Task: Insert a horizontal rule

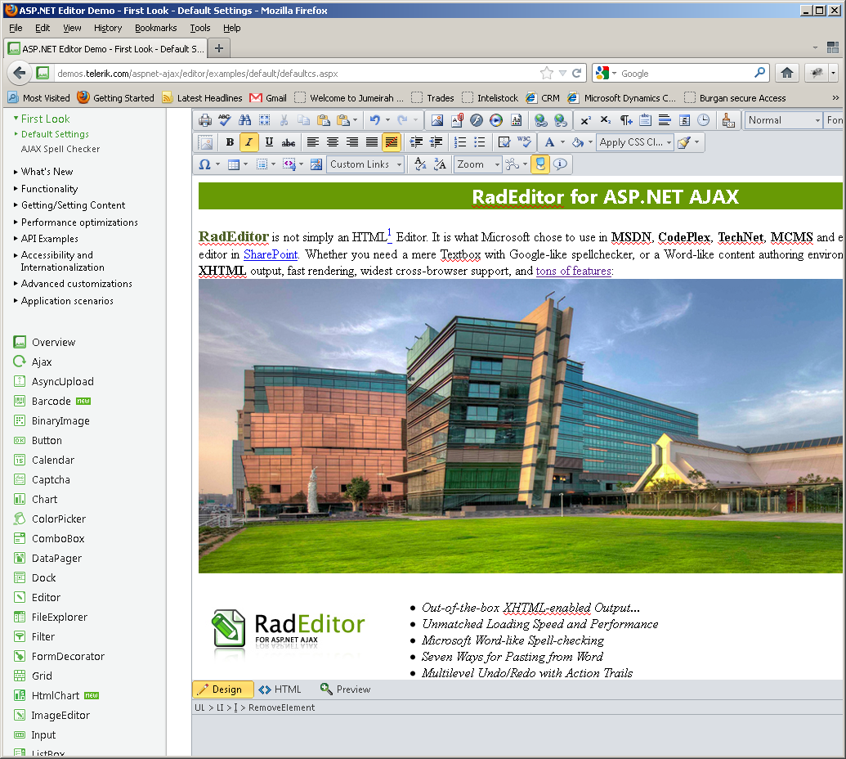Action: tap(665, 120)
